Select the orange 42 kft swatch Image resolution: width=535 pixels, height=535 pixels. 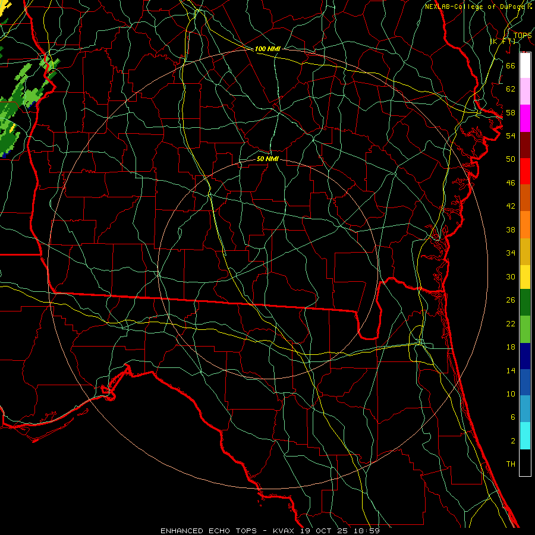click(525, 225)
